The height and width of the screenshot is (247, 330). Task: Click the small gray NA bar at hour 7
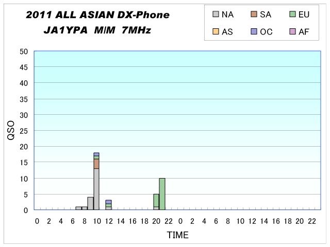pos(78,208)
